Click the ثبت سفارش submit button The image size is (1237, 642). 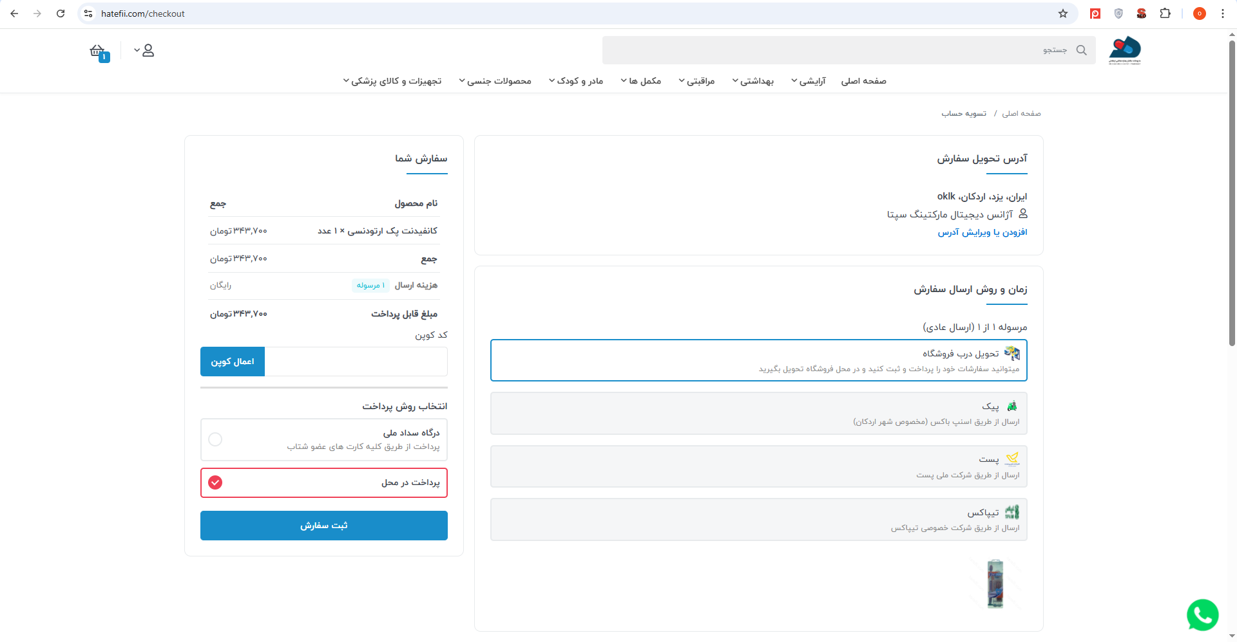coord(323,526)
